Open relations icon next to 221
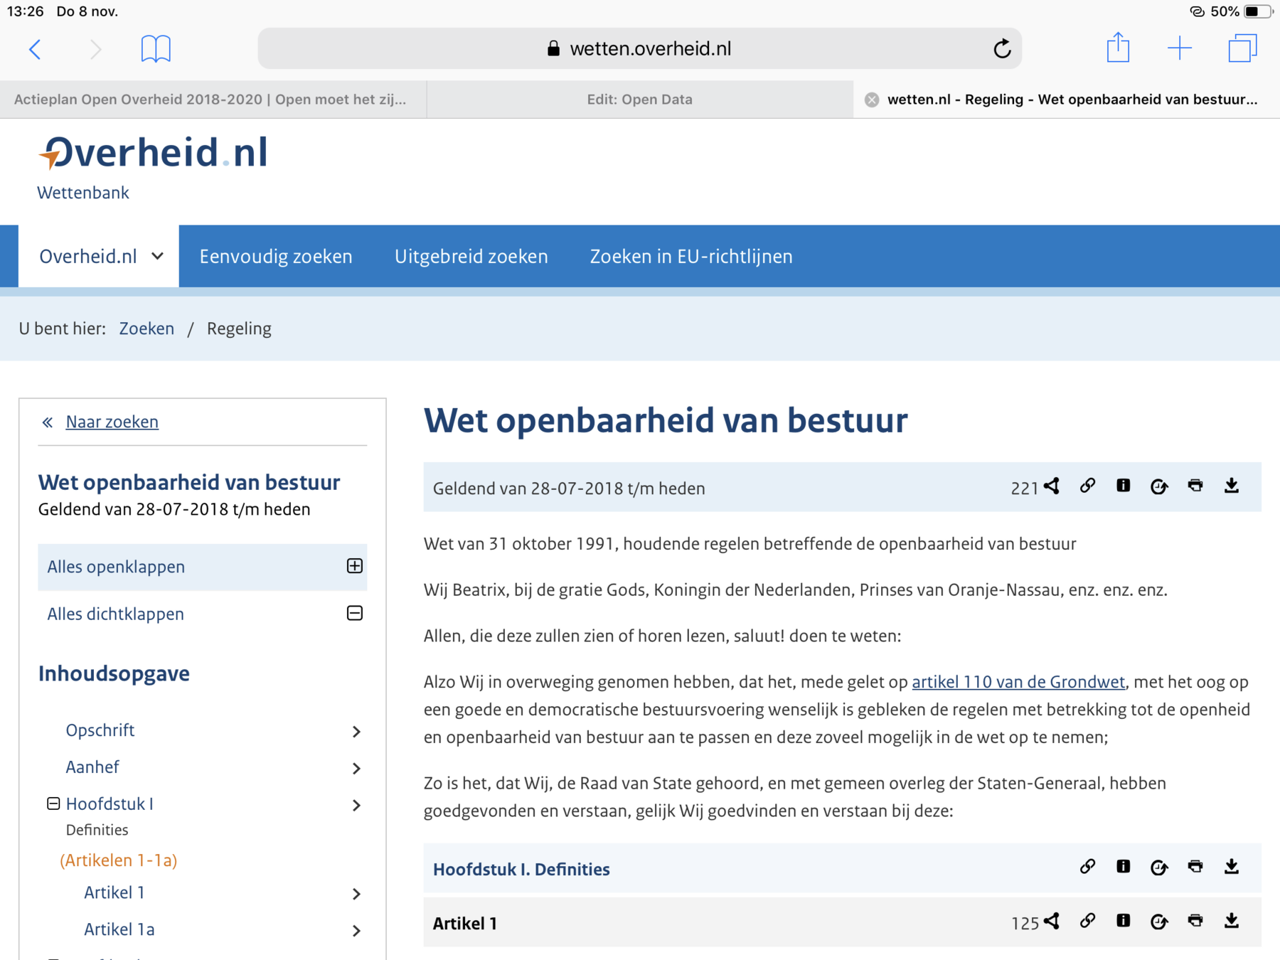 tap(1052, 486)
